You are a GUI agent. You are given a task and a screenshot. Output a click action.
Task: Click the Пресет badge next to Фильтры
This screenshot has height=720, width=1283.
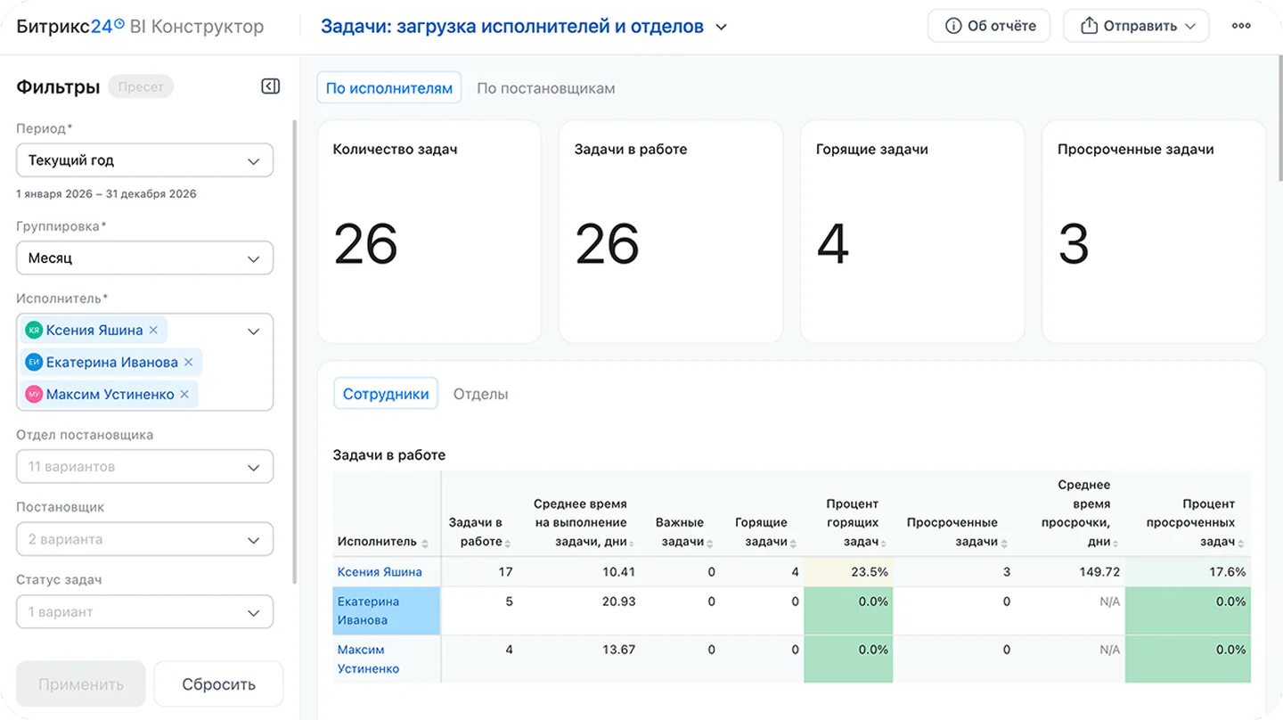click(141, 86)
